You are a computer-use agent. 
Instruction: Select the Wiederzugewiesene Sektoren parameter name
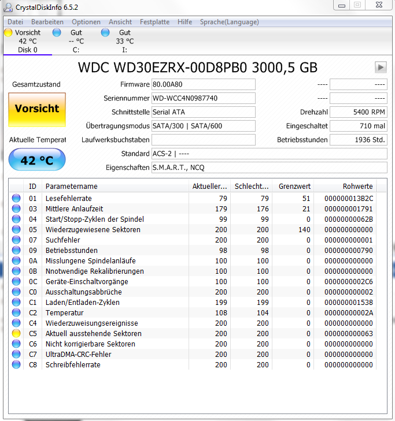[x=93, y=230]
